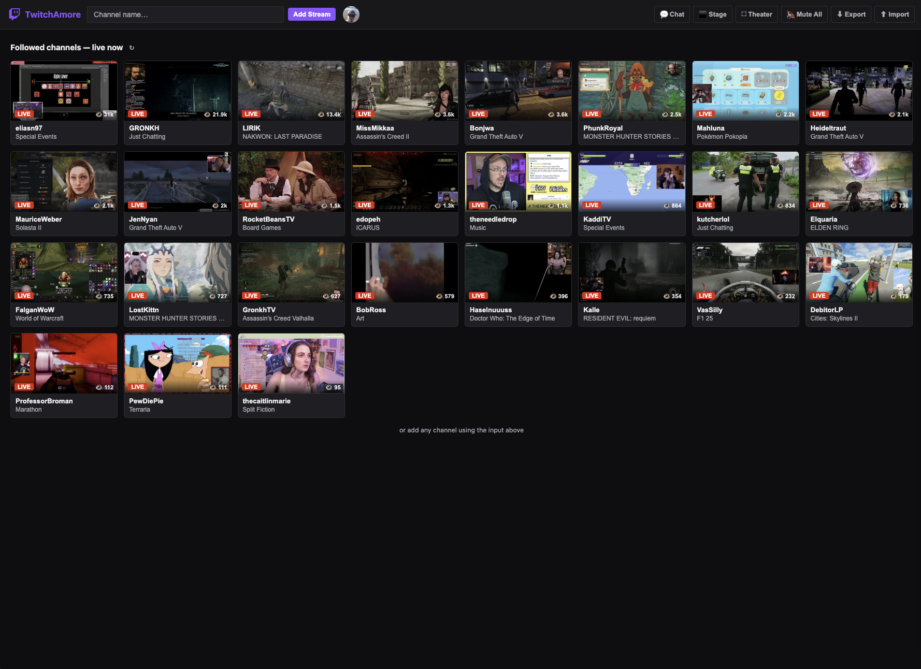Click the TwitchAmore purple logo icon
The height and width of the screenshot is (669, 921).
pyautogui.click(x=14, y=14)
